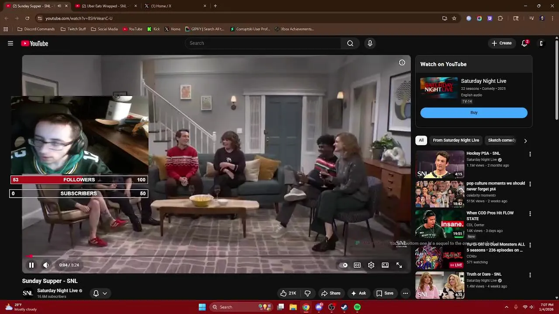Open Chrome media control icon
This screenshot has height=314, width=559.
point(531,18)
